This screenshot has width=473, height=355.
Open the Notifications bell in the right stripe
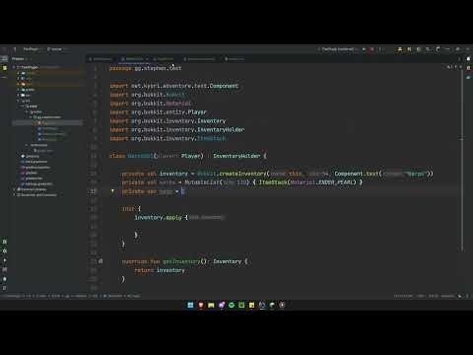[x=468, y=59]
